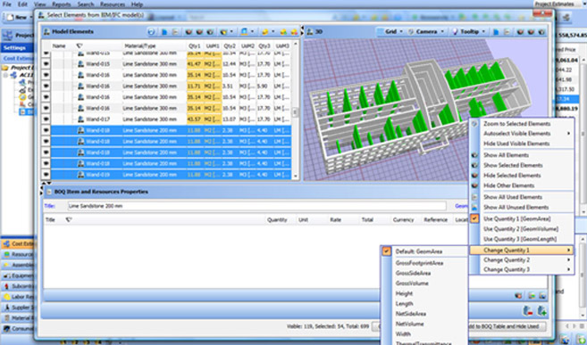The image size is (587, 345).
Task: Click the red minus remove icon below the properties table
Action: [x=528, y=310]
